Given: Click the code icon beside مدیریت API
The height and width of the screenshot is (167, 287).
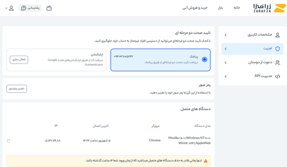Looking at the screenshot, I should [277, 76].
